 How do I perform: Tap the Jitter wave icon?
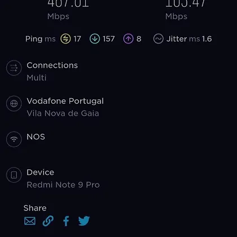point(159,39)
